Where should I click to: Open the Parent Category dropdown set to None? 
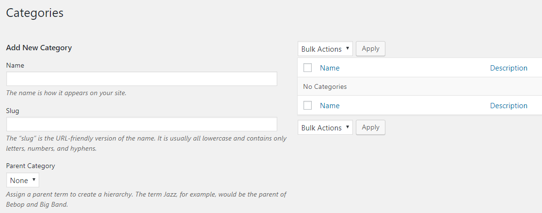coord(23,180)
